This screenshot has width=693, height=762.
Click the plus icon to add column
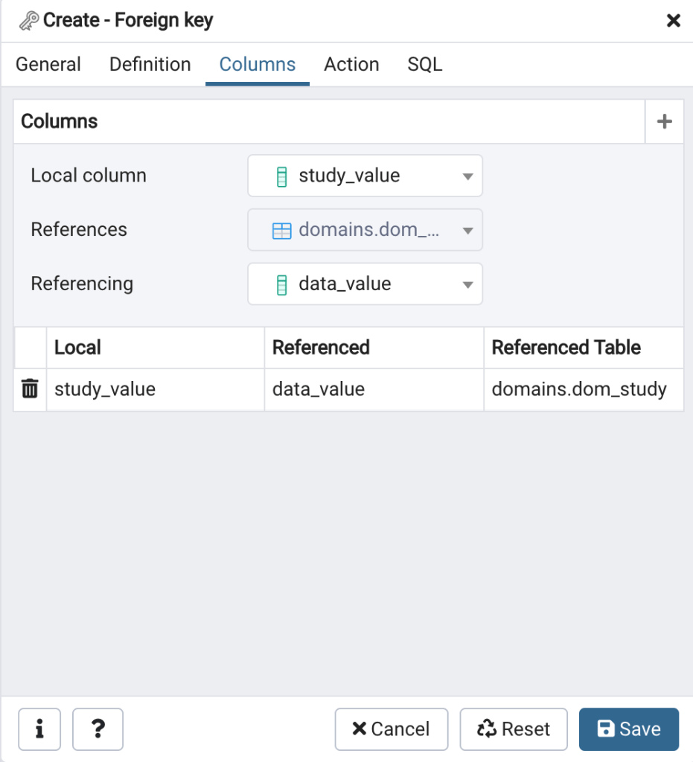[664, 121]
